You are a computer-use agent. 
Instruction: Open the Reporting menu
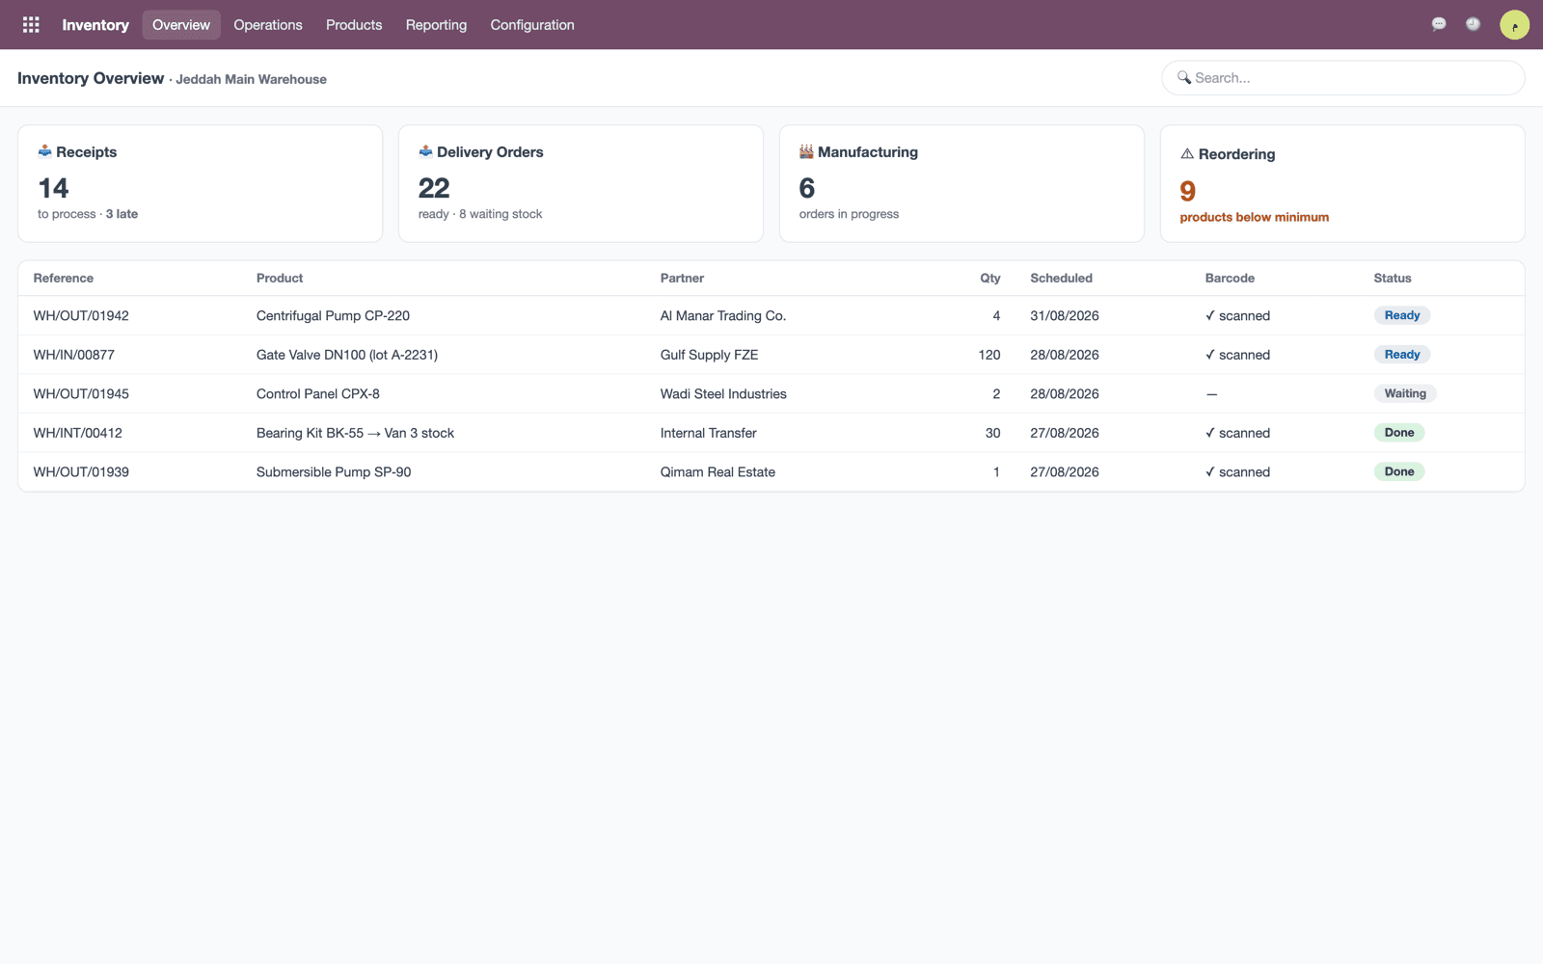436,25
